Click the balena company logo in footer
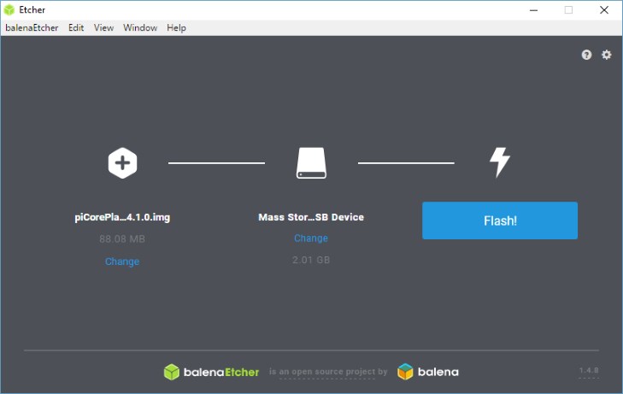 click(x=428, y=372)
